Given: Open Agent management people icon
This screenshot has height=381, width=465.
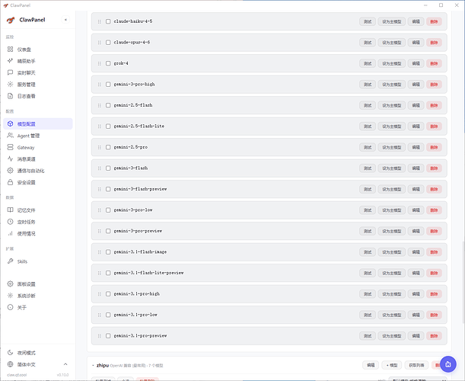Looking at the screenshot, I should 10,136.
